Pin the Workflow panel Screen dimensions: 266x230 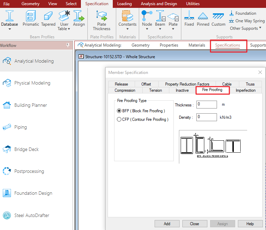click(x=68, y=45)
